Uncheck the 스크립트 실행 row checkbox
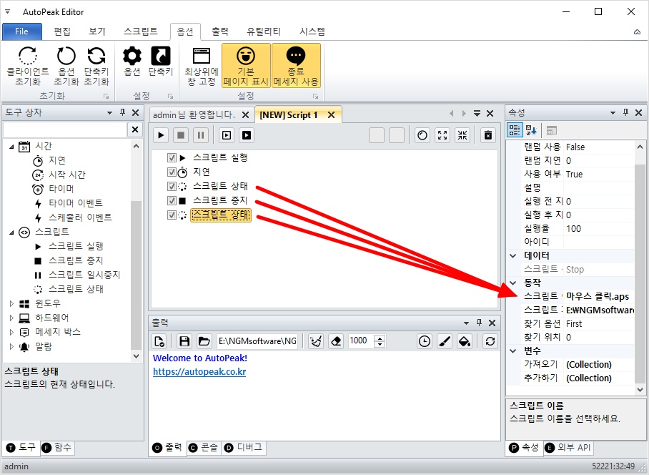 tap(172, 158)
